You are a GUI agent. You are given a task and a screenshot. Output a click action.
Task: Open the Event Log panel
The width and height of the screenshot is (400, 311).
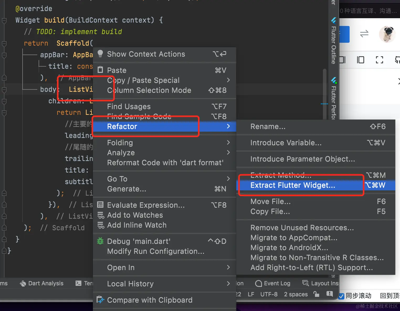tap(273, 283)
